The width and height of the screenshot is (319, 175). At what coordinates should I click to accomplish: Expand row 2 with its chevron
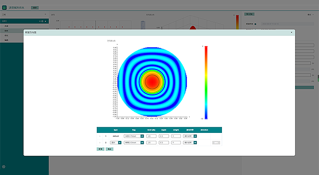(x=100, y=143)
